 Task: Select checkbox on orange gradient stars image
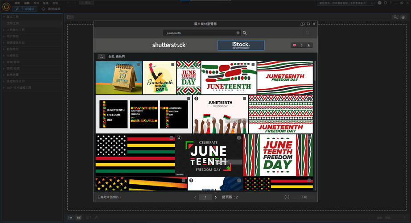tap(184, 181)
